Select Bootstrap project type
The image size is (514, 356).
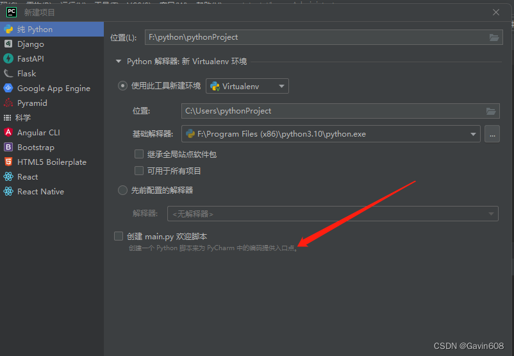tap(52, 148)
